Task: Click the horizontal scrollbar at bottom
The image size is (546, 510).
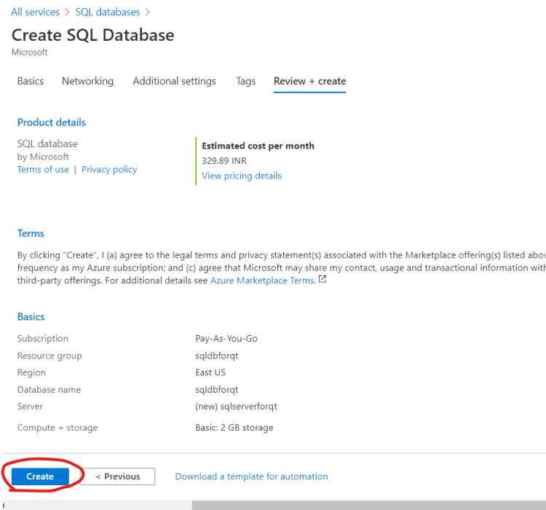Action: [x=368, y=505]
